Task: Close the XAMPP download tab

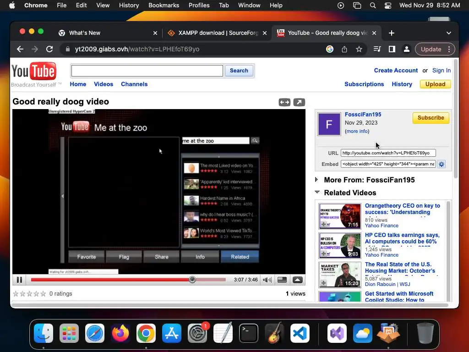Action: coord(265,33)
